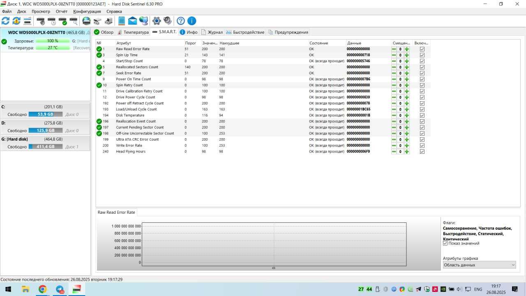
Task: Switch to the Инфо tab
Action: pos(189,32)
